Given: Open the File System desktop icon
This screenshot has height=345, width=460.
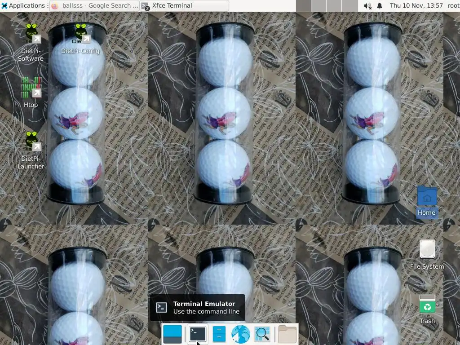Looking at the screenshot, I should 427,255.
